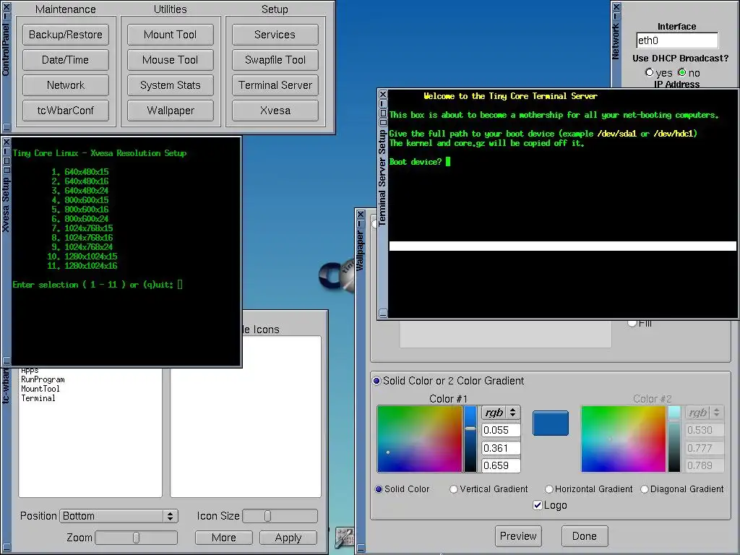Screen dimensions: 740x555
Task: Close the Wallpaper window
Action: tap(361, 214)
